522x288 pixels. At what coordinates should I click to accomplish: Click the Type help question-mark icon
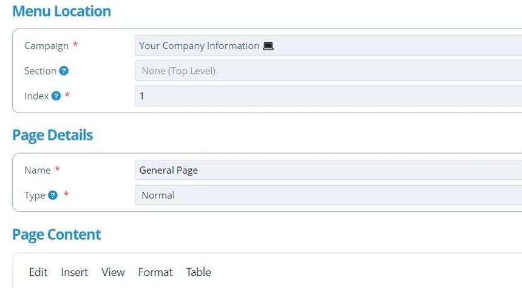53,195
